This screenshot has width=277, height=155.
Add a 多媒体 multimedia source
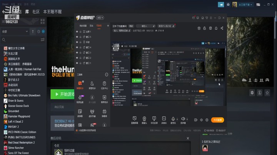(164, 120)
